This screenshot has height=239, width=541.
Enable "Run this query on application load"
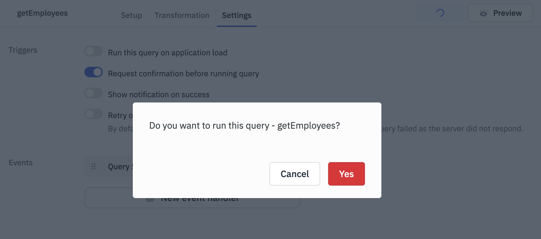(x=94, y=51)
